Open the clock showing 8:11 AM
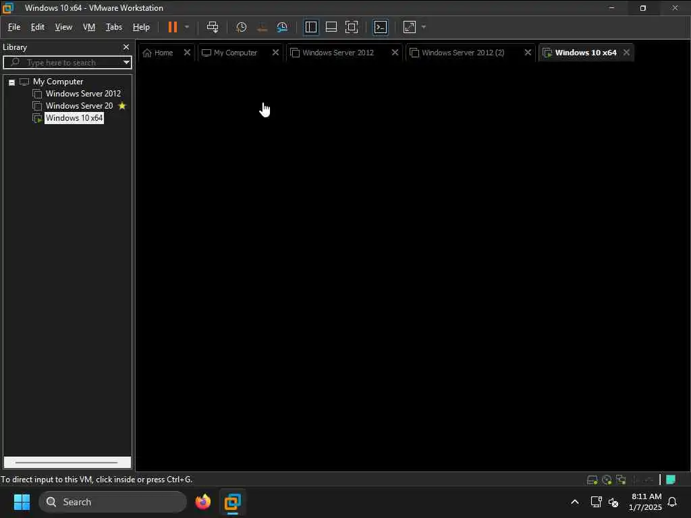The height and width of the screenshot is (518, 691). [646, 502]
